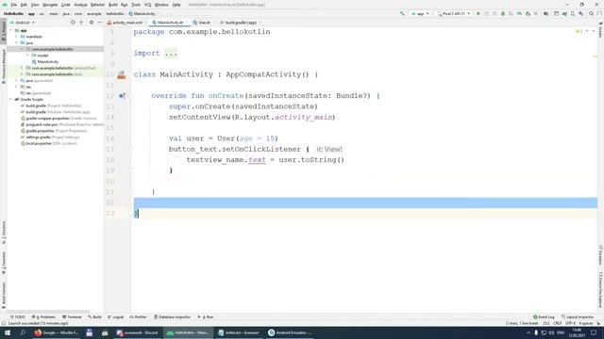Click the override gutter icon beside onCreate

coord(122,96)
